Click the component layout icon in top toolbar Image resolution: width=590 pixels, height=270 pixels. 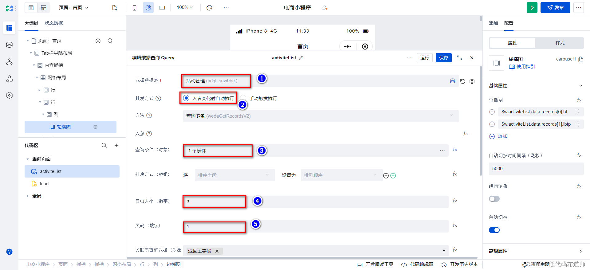[x=44, y=8]
